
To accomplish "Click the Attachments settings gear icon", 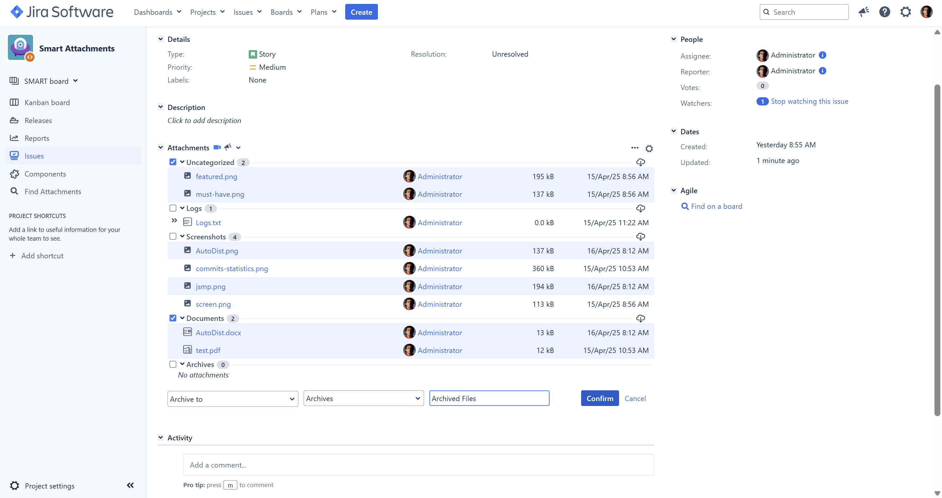I will pos(649,148).
